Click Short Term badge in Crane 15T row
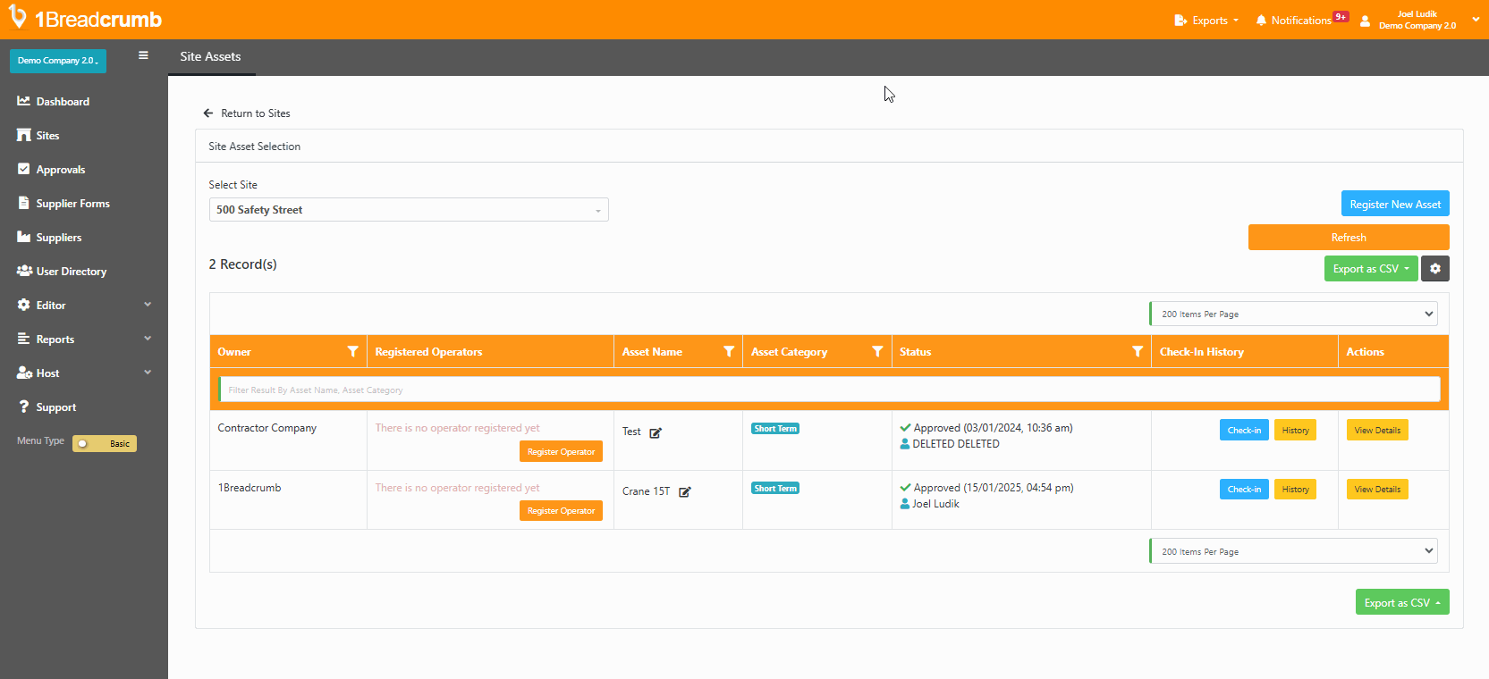The height and width of the screenshot is (679, 1489). [775, 489]
